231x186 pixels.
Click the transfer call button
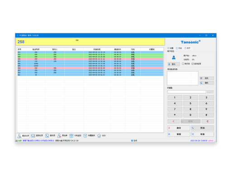click(202, 134)
